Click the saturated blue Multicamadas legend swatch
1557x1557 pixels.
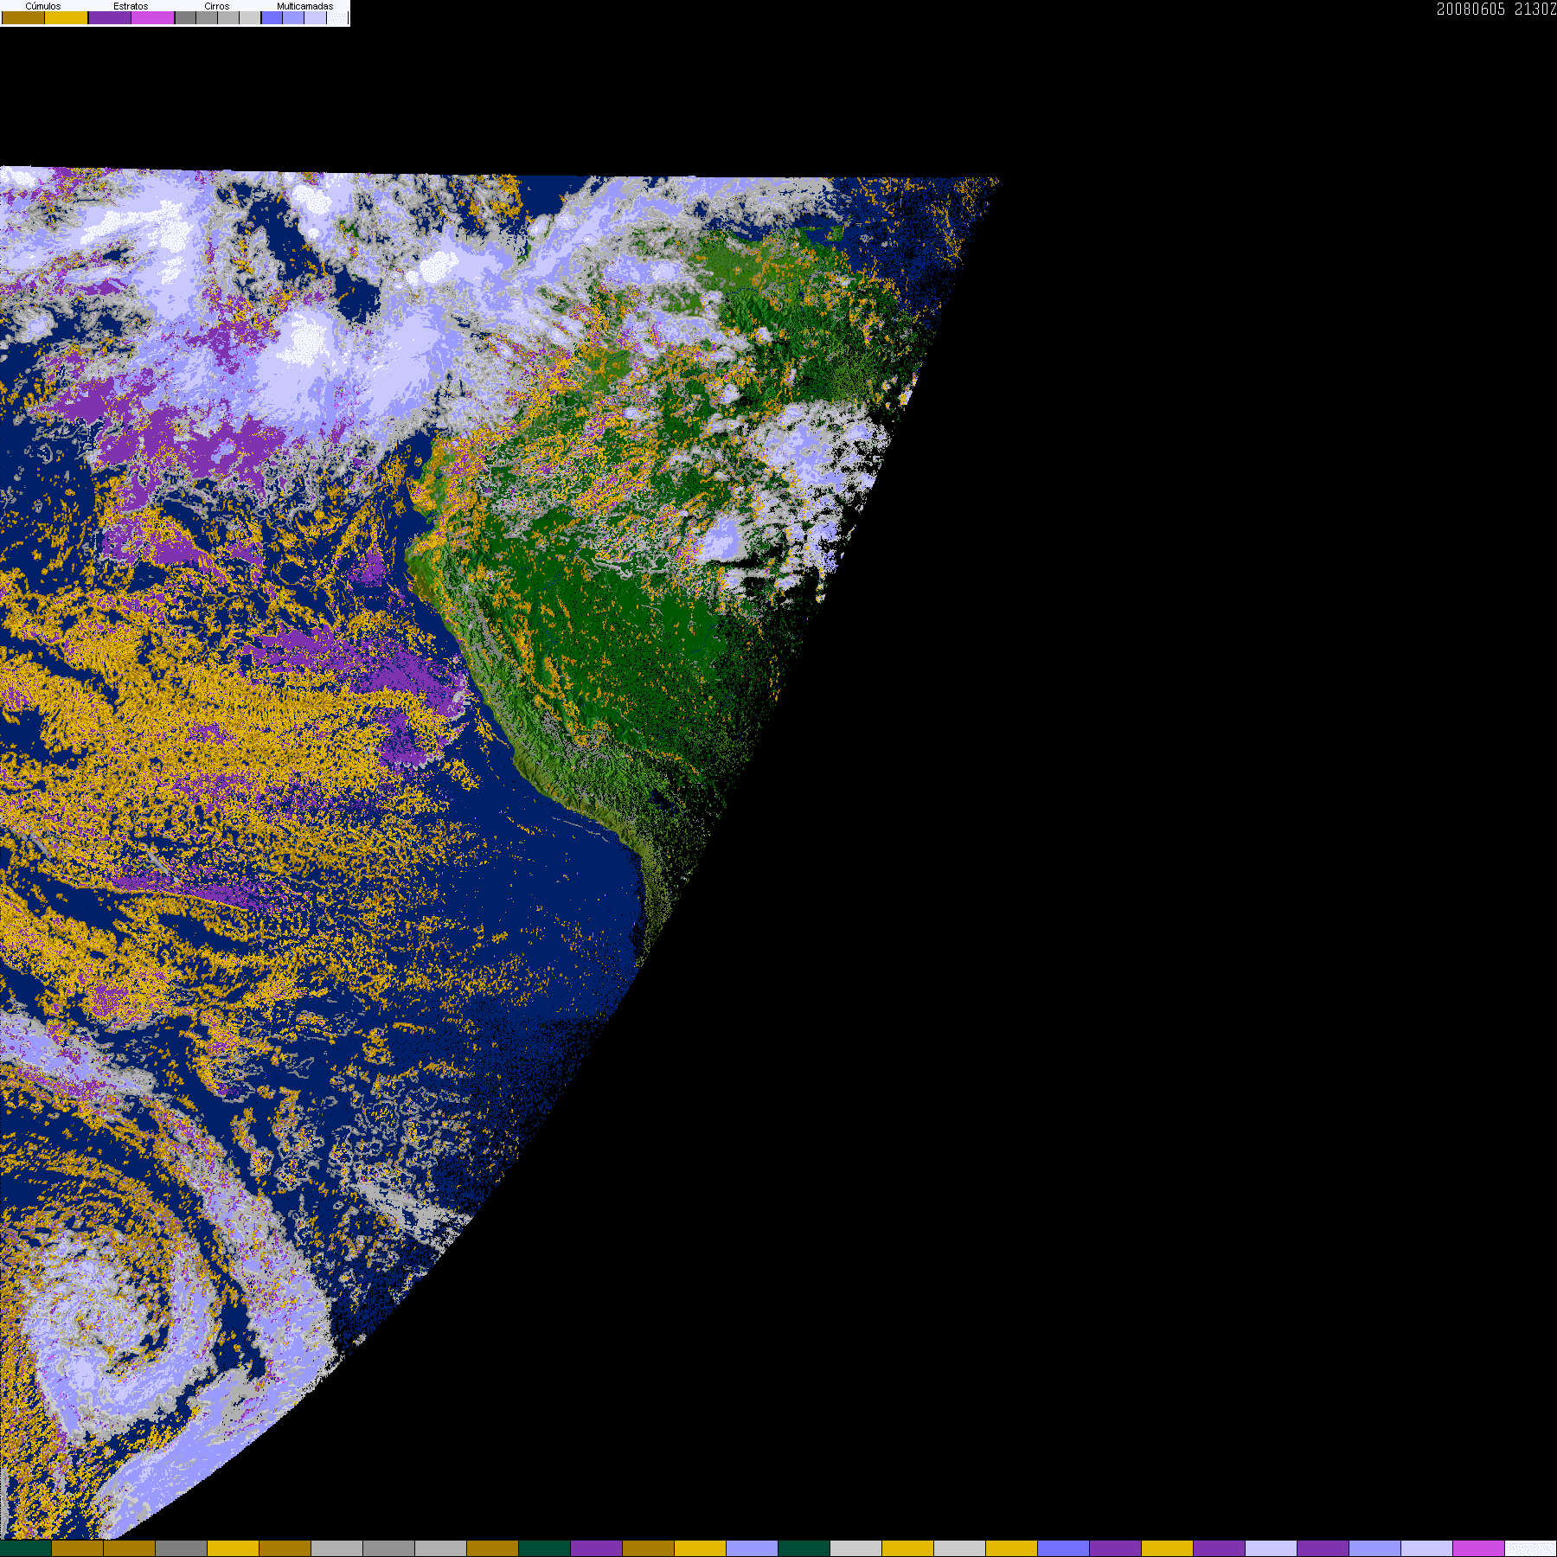[272, 17]
